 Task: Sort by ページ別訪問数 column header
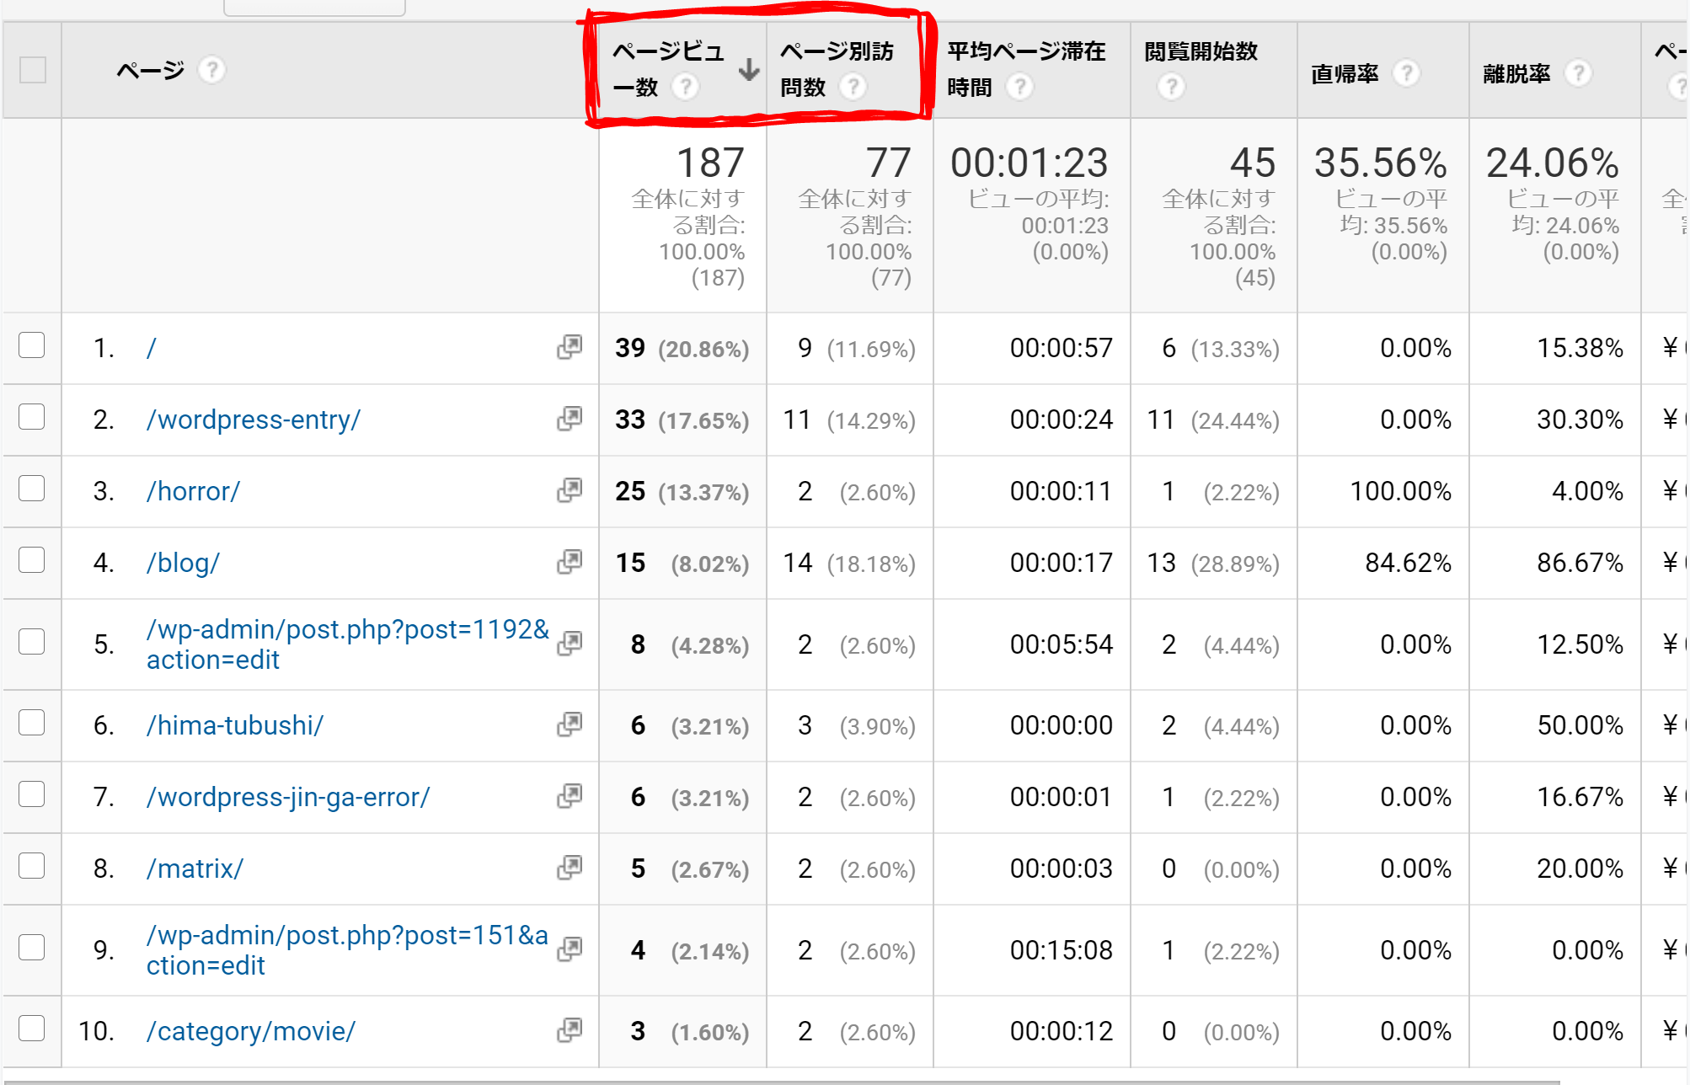837,69
